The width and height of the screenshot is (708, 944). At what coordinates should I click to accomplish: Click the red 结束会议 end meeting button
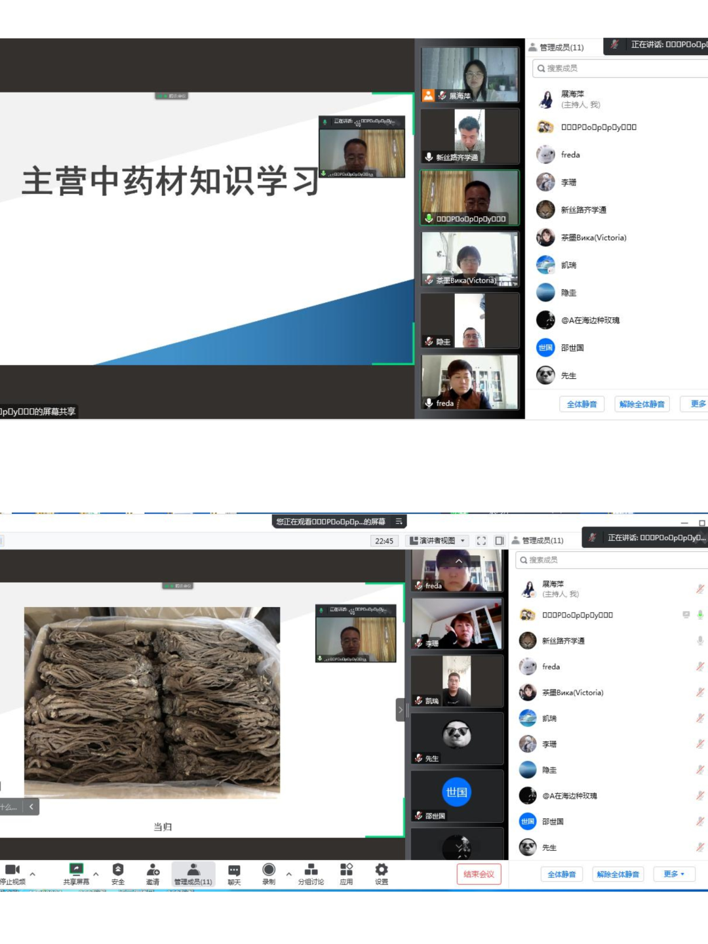[x=479, y=874]
